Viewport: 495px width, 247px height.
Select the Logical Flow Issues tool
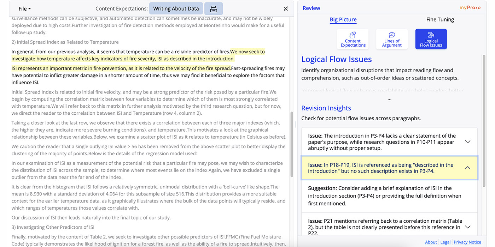[431, 39]
